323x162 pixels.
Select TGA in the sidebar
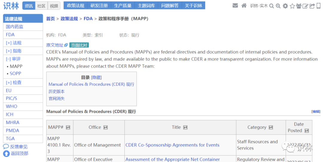(x=10, y=138)
